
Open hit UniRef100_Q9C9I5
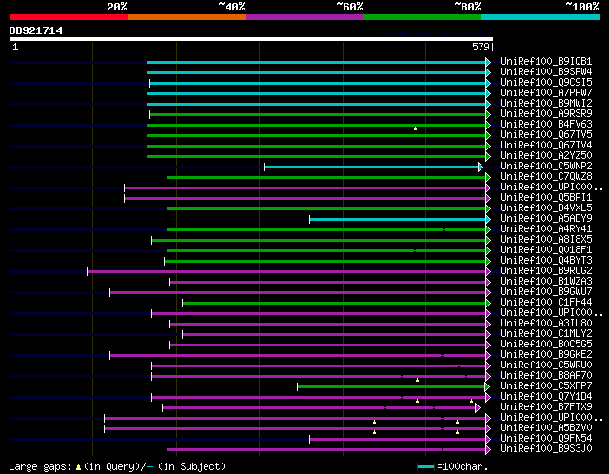click(546, 83)
